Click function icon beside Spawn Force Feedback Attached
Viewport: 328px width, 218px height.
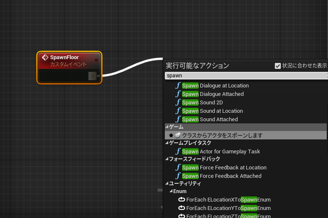point(178,176)
